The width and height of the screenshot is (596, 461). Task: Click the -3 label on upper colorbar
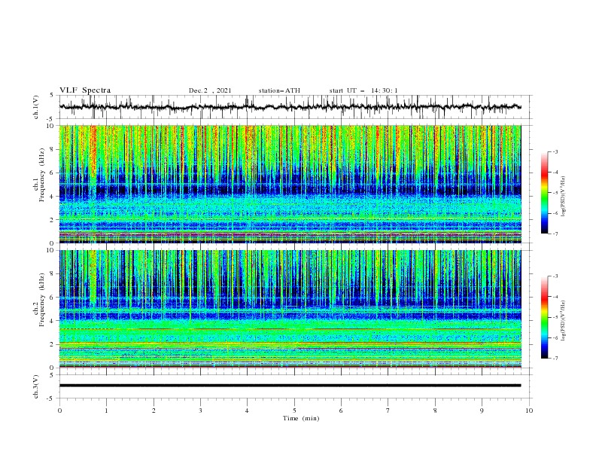point(555,151)
